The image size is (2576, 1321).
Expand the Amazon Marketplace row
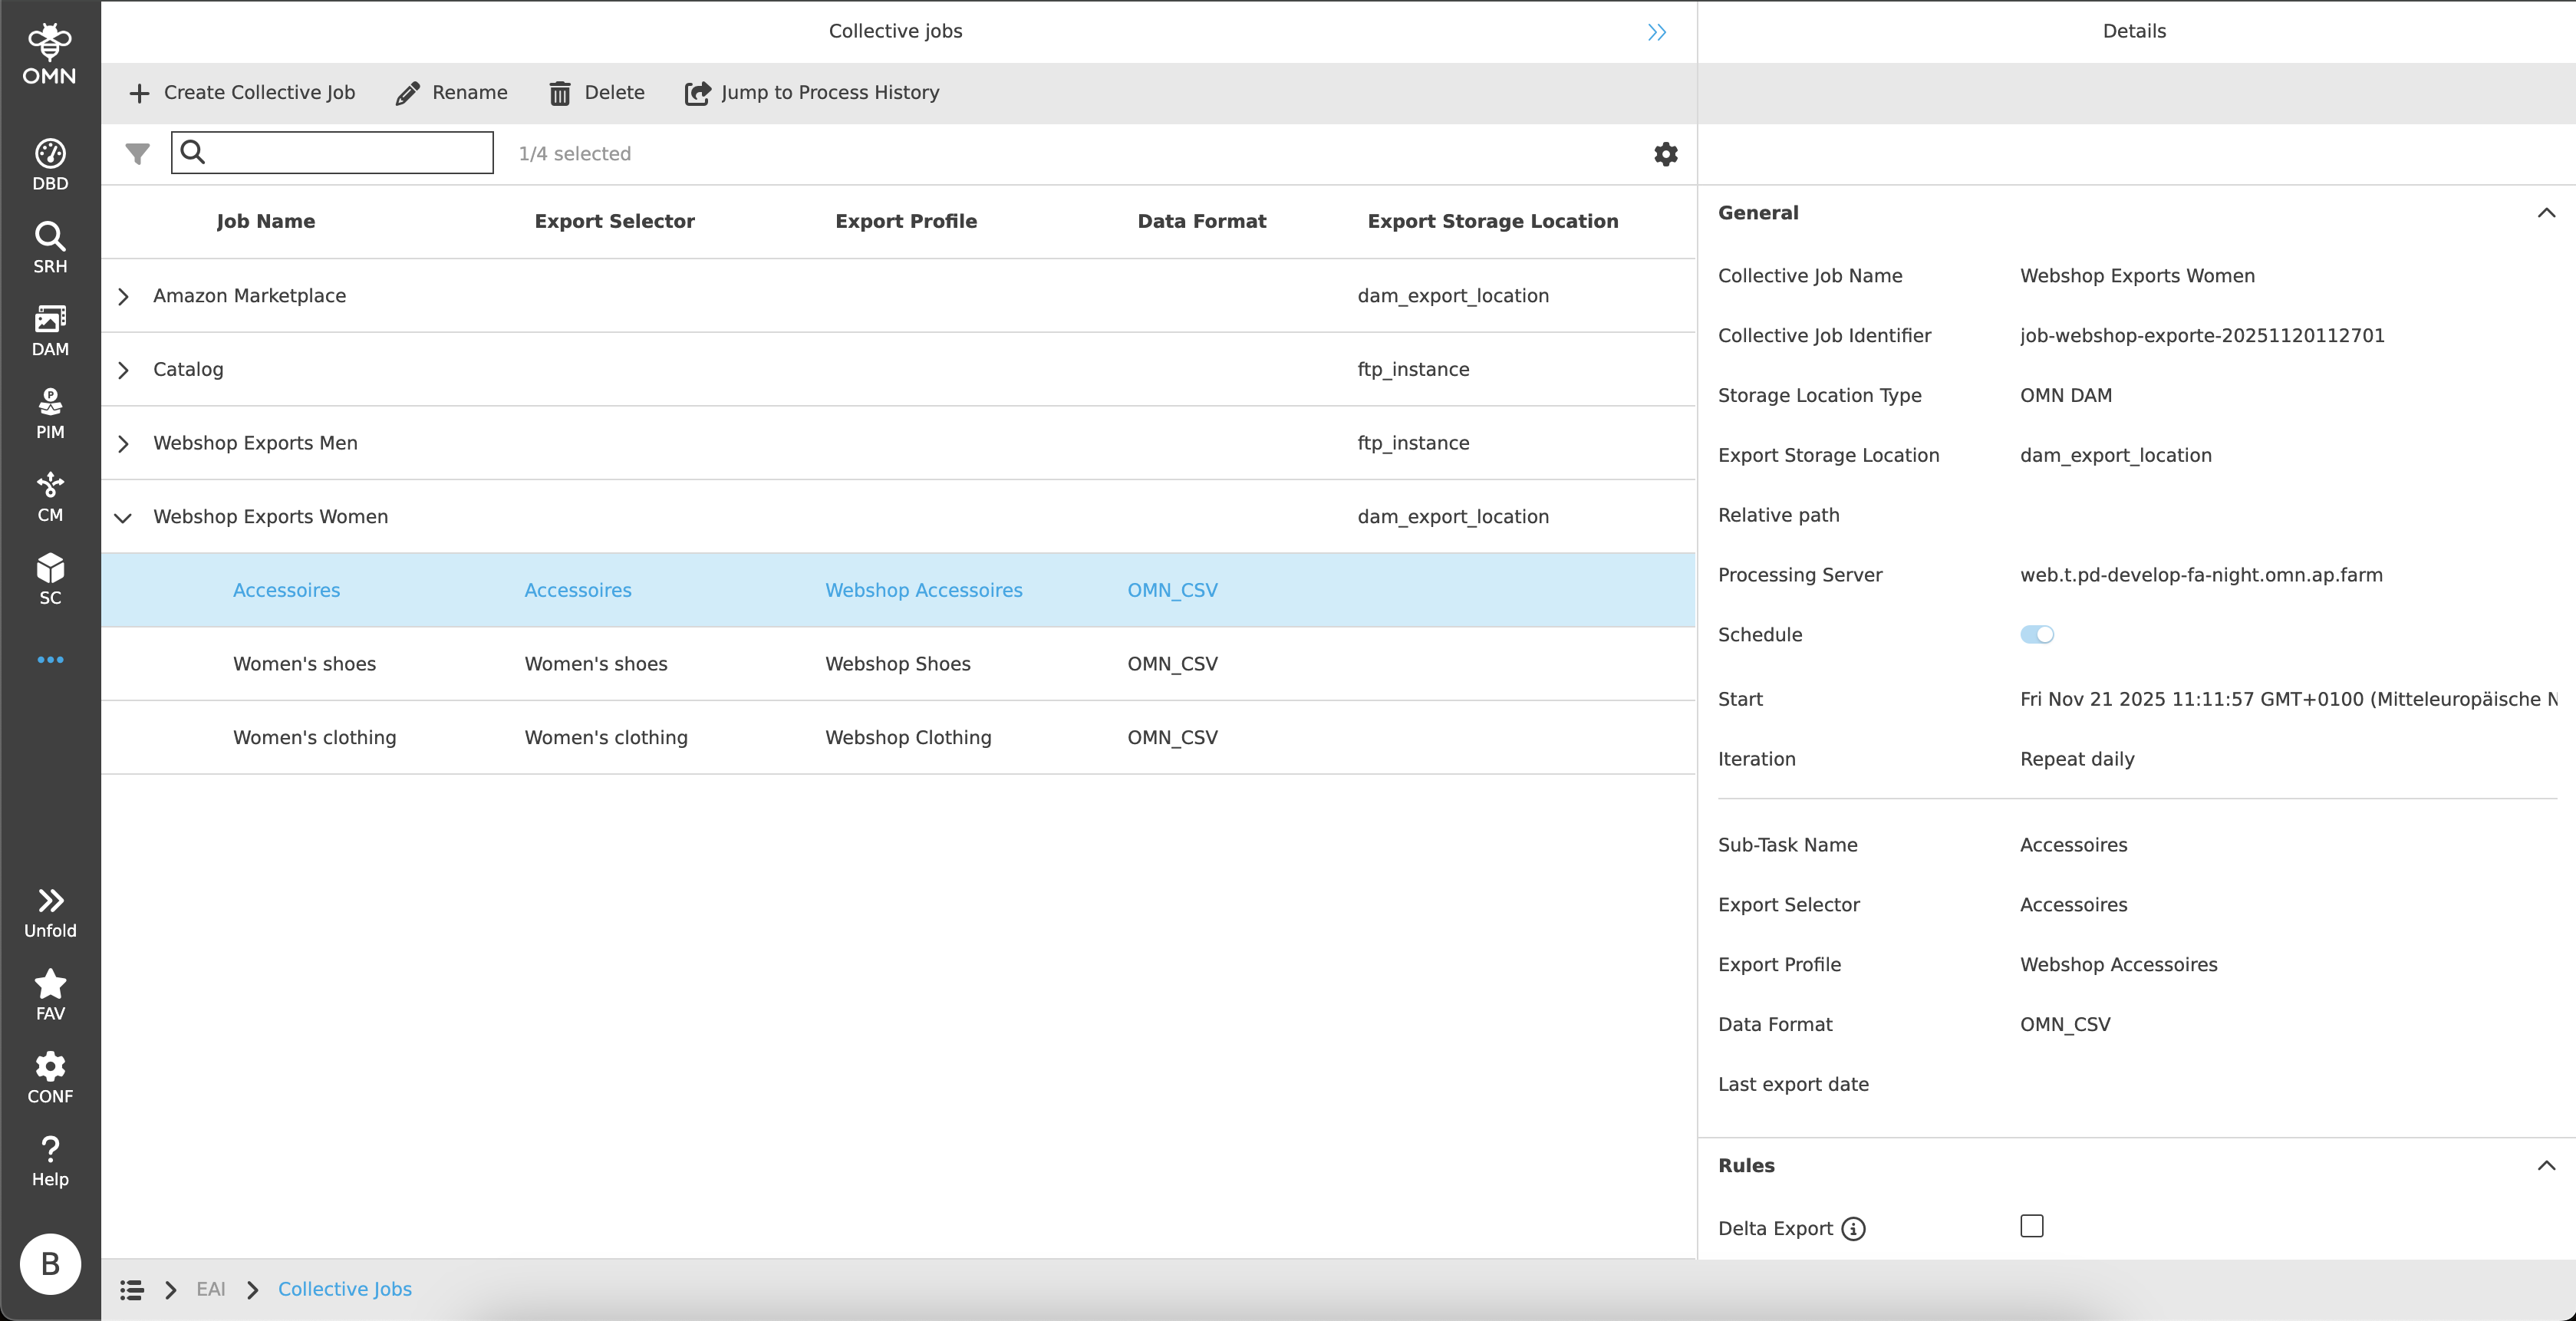coord(123,296)
